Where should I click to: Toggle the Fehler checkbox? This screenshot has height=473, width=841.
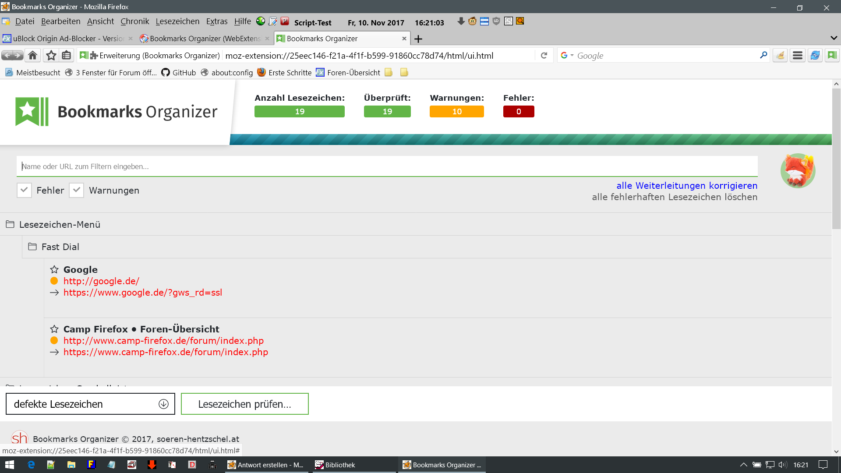coord(24,191)
